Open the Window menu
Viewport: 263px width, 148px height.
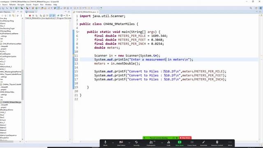point(48,5)
